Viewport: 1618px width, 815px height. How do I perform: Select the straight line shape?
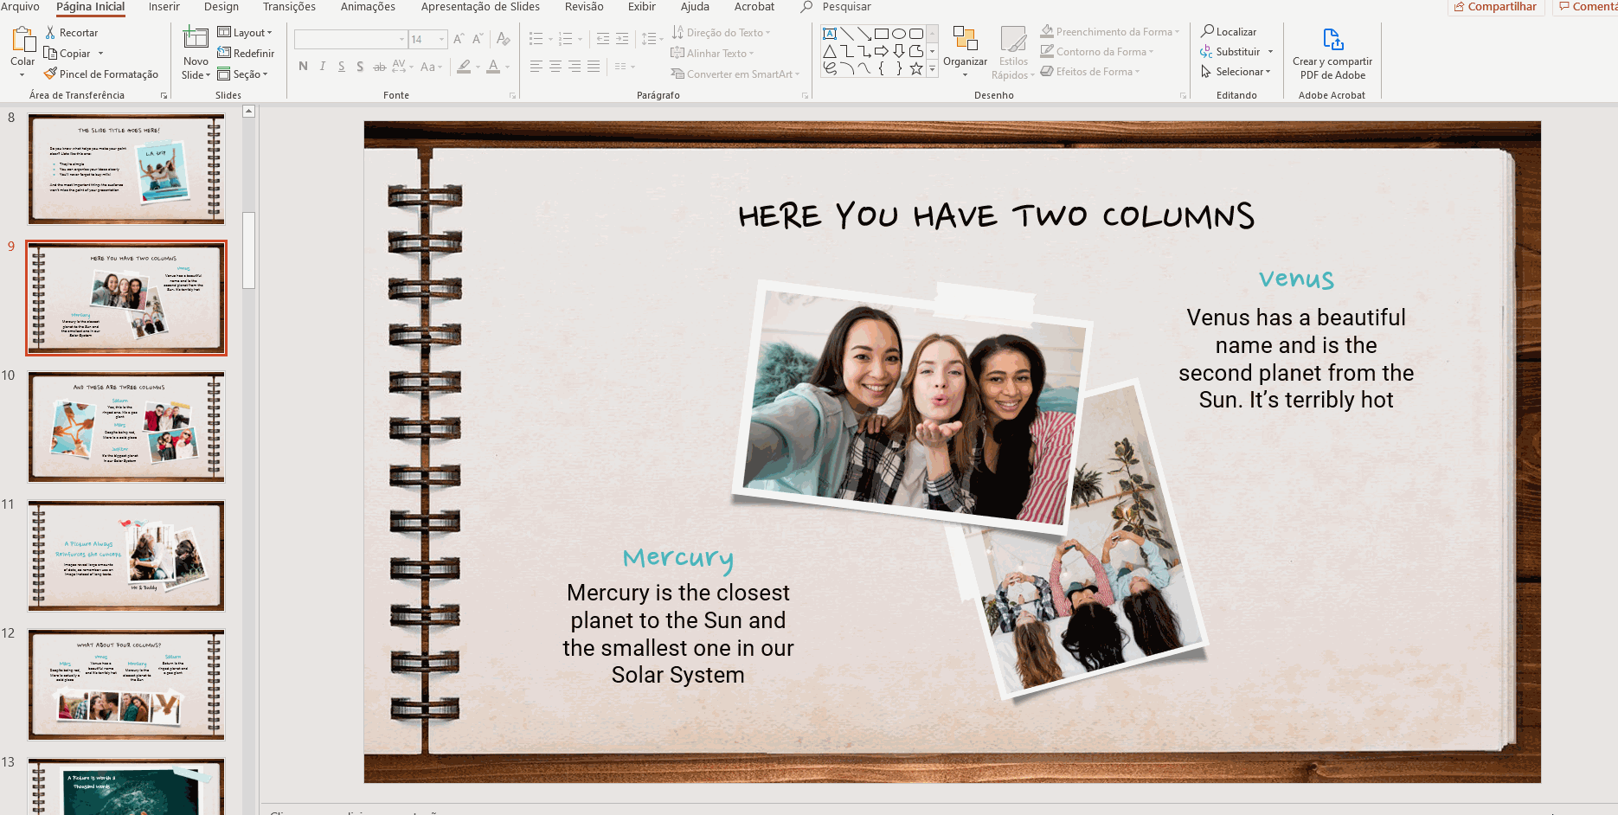click(847, 34)
